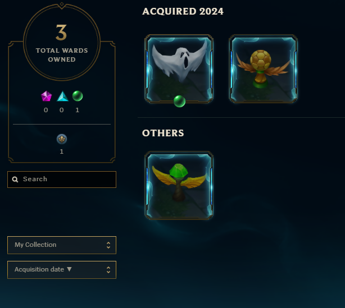Click the number 3 wards total
Viewport: 345px width, 308px height.
click(x=61, y=33)
